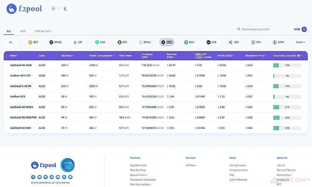Filter miners by LTC coin
312x187 pixels.
click(78, 42)
